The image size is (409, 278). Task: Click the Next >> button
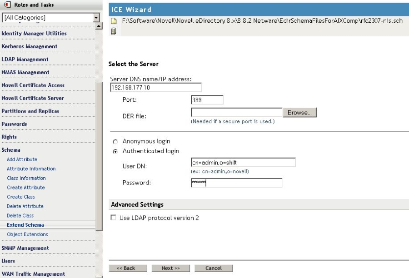click(x=170, y=268)
